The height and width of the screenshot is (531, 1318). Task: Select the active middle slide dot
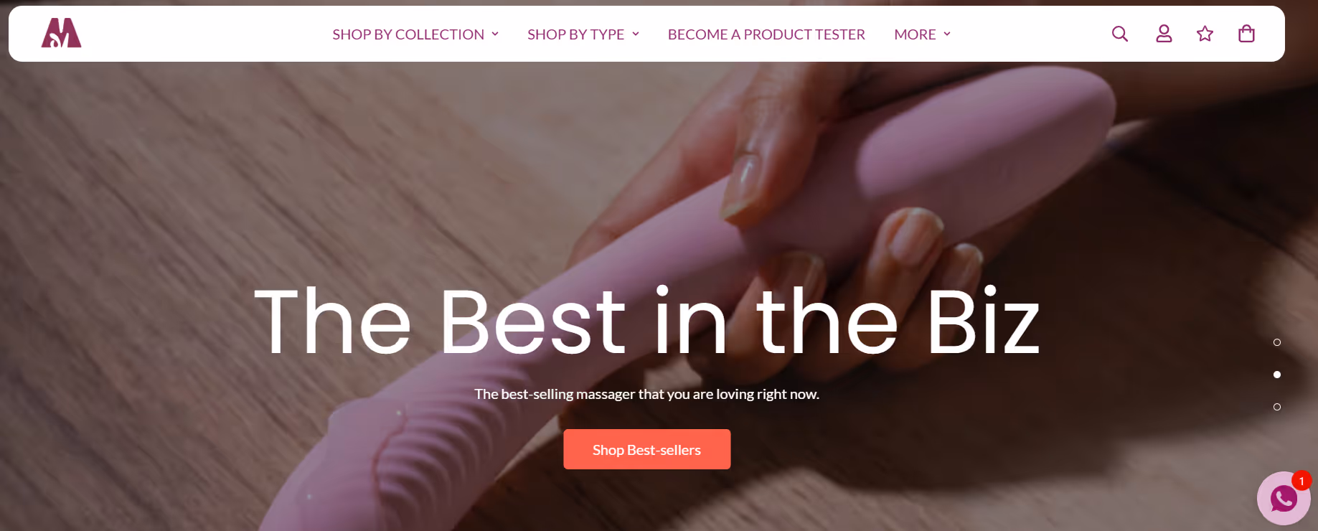(1277, 375)
